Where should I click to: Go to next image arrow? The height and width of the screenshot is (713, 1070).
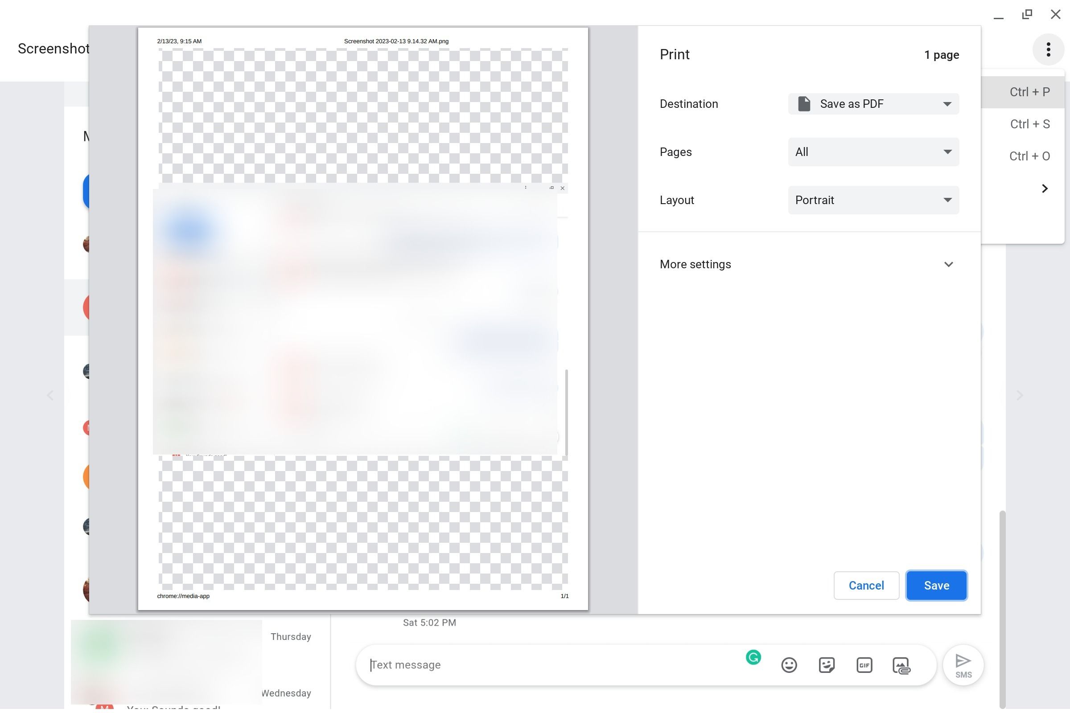coord(1020,395)
